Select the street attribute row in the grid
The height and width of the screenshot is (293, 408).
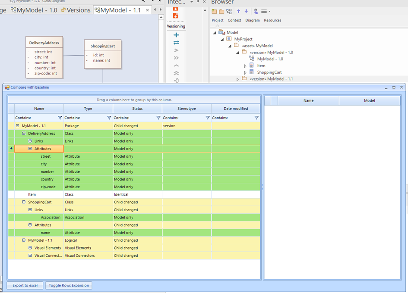point(134,156)
